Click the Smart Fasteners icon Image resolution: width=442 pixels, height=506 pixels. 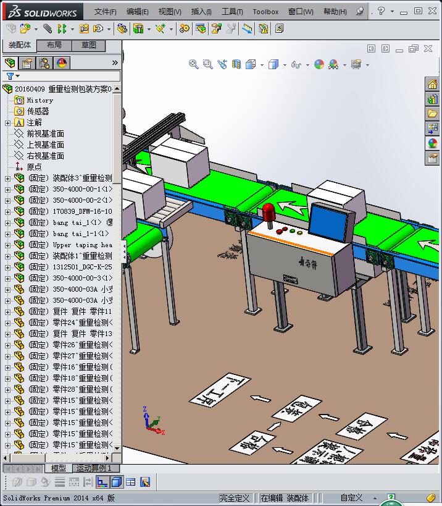[x=84, y=28]
